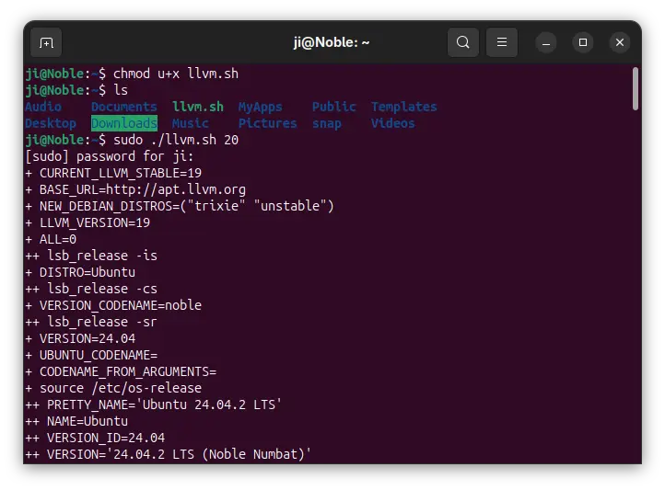Click the Documents directory name
Image resolution: width=665 pixels, height=490 pixels.
pos(123,107)
